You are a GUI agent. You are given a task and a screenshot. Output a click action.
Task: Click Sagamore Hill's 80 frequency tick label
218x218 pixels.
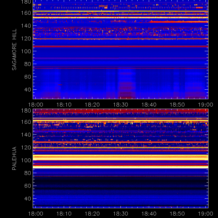point(28,64)
